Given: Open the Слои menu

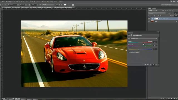Looking at the screenshot, I should click(27, 2).
